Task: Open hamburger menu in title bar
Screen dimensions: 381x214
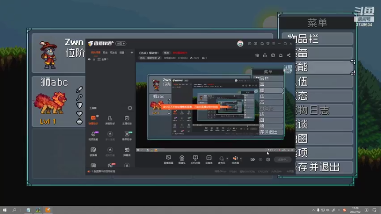Action: (x=273, y=44)
